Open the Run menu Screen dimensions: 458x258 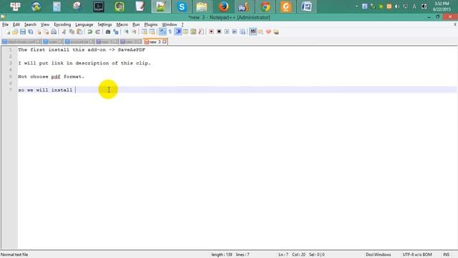pos(136,24)
